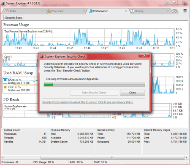Click 'RAM: 49 %' in status bar
Image resolution: width=190 pixels, height=165 pixels.
76,162
